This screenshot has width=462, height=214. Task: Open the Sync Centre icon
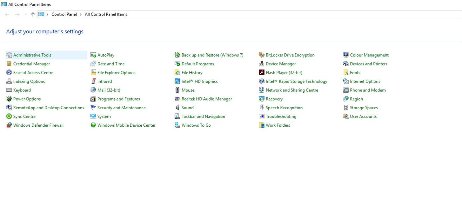click(x=9, y=117)
